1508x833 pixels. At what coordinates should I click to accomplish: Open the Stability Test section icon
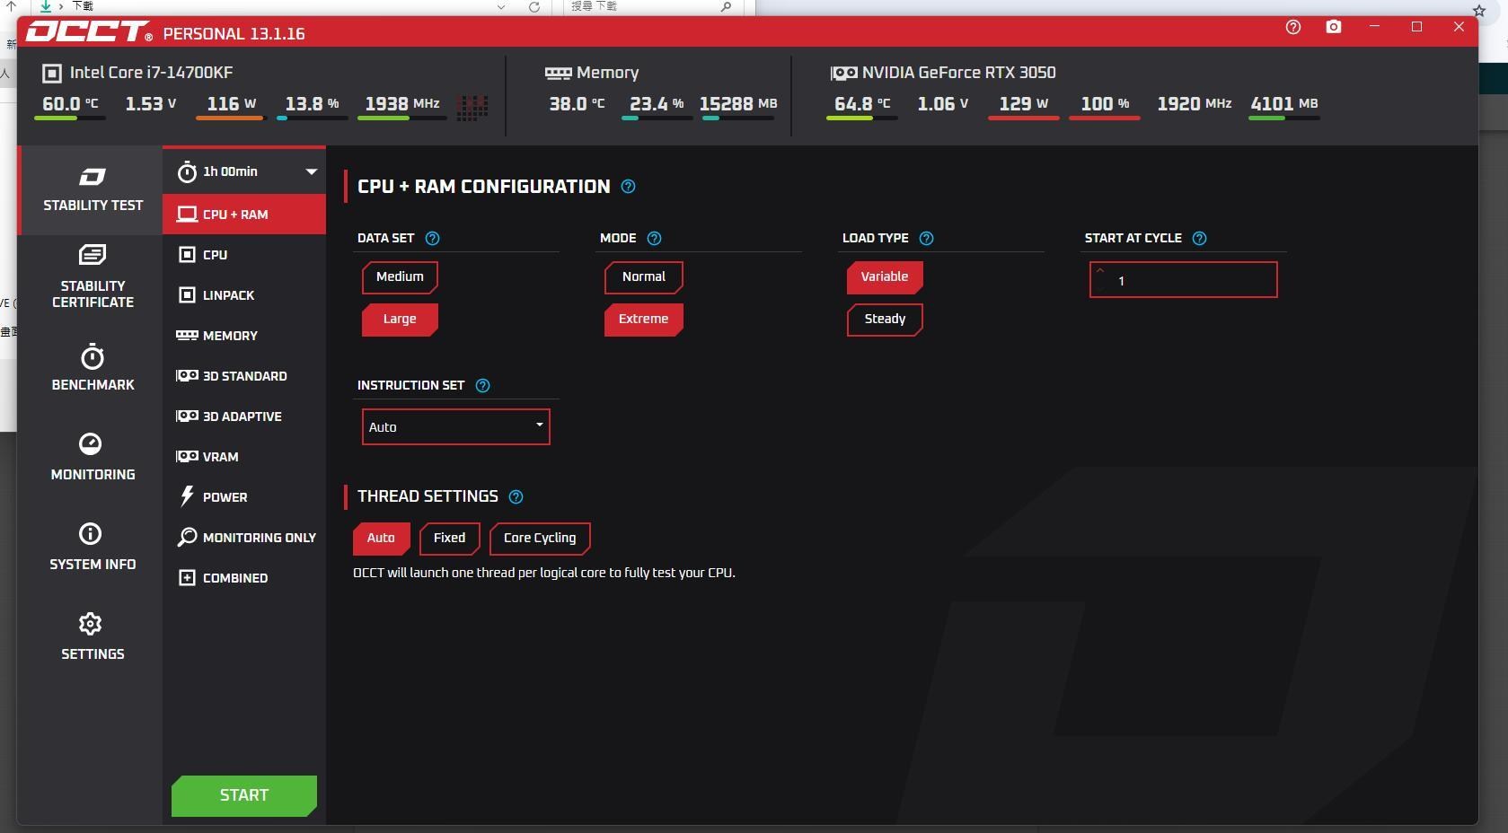click(x=92, y=177)
